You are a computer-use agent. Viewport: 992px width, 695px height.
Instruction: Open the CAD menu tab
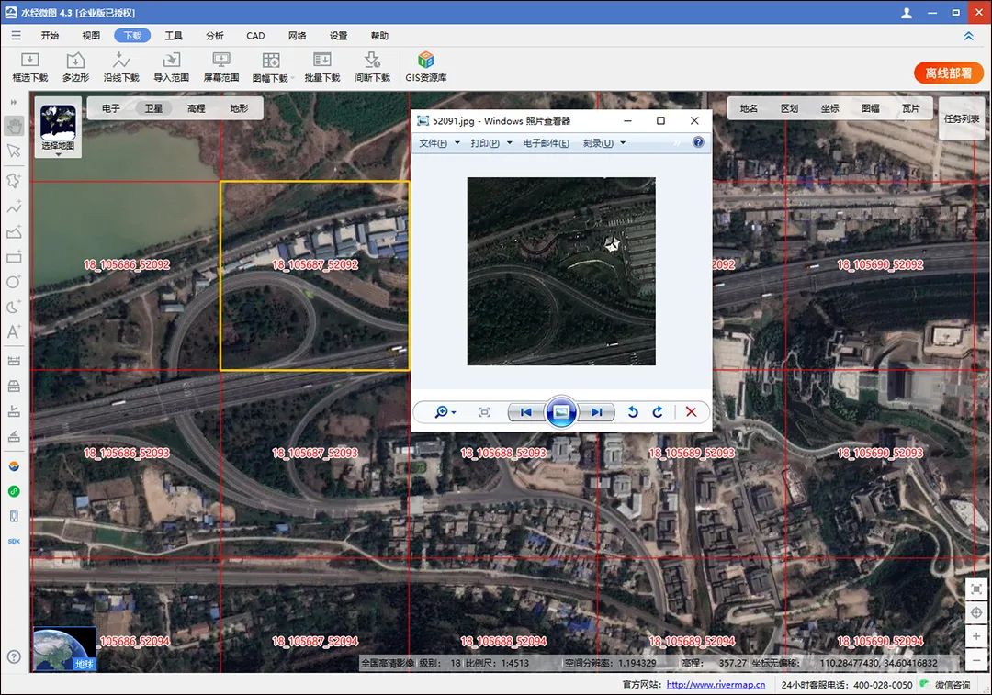255,36
